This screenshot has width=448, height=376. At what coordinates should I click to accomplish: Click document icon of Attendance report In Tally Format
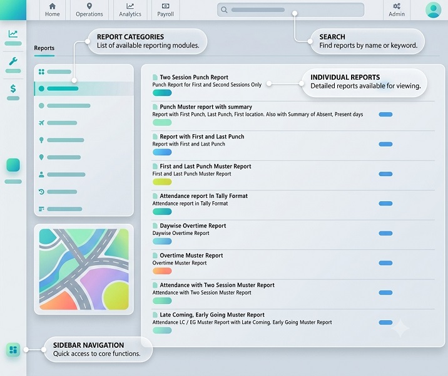[155, 196]
